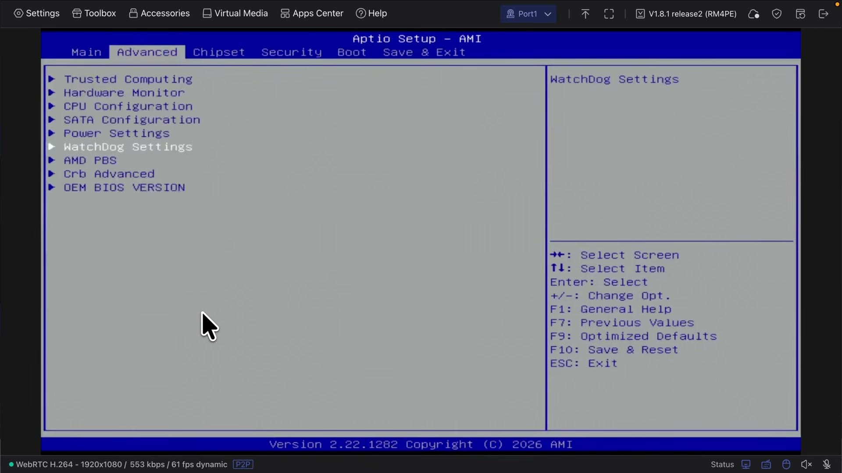Click the V1.8.1 release2 version label
This screenshot has height=473, width=842.
pyautogui.click(x=686, y=14)
